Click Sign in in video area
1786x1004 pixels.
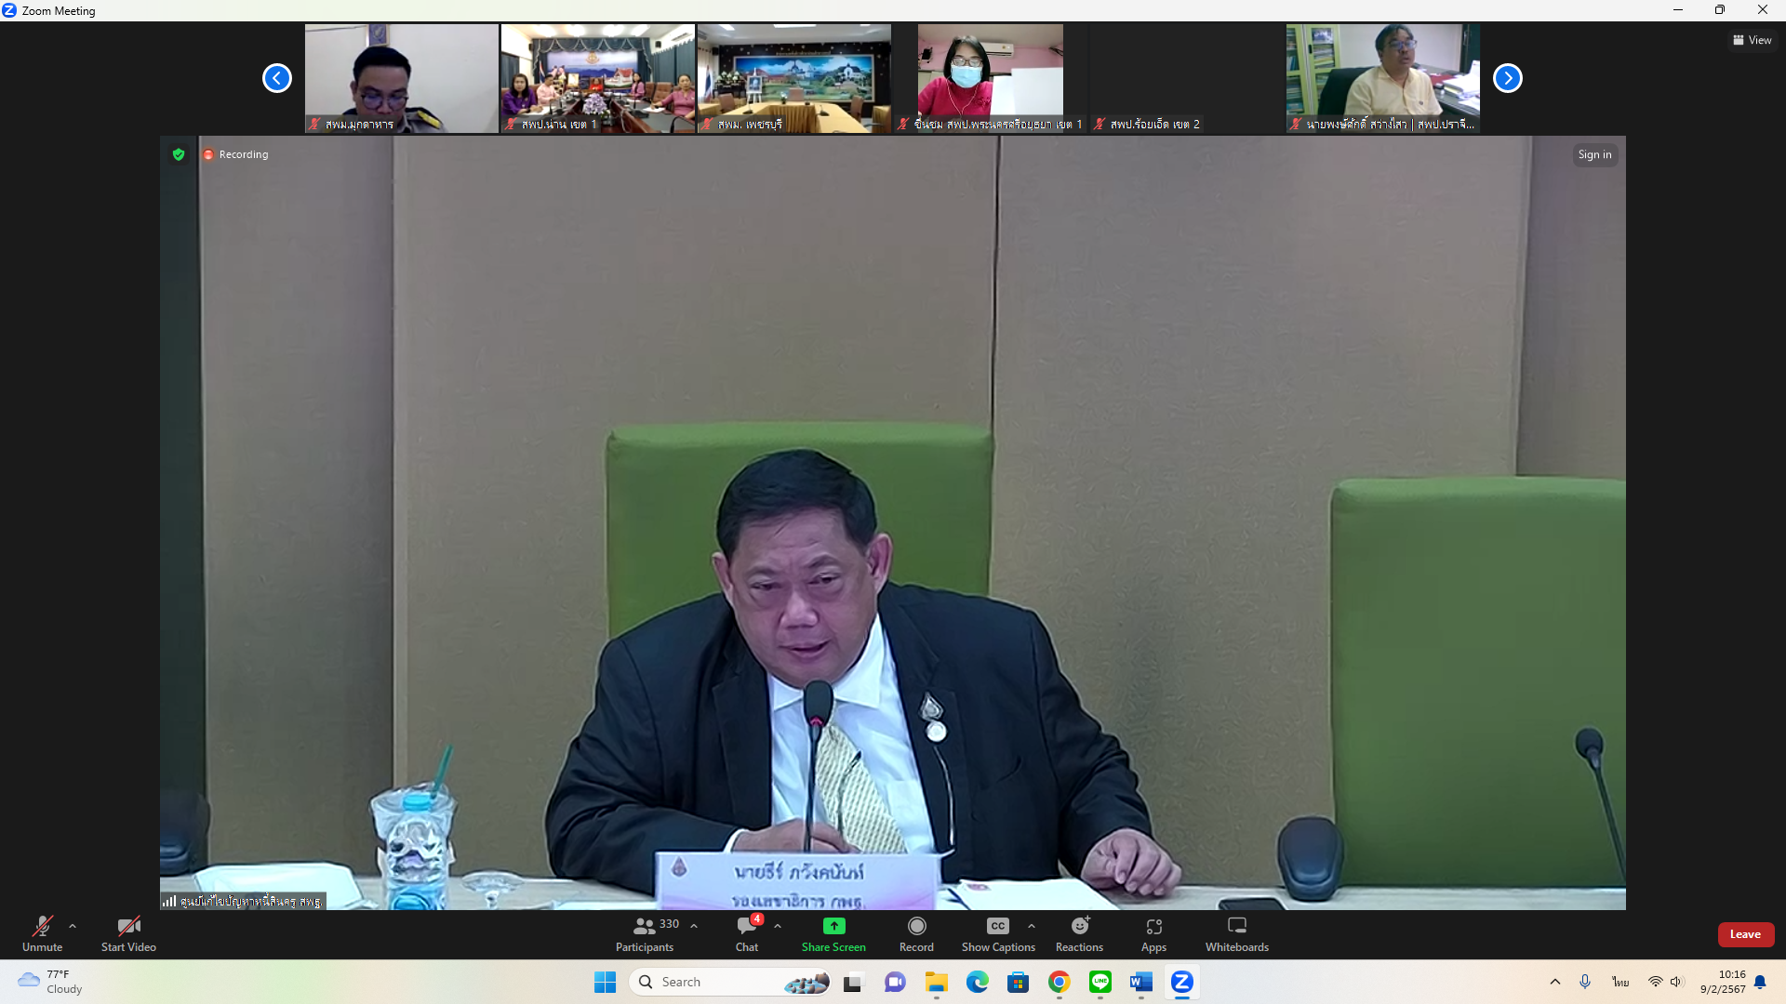1594,154
